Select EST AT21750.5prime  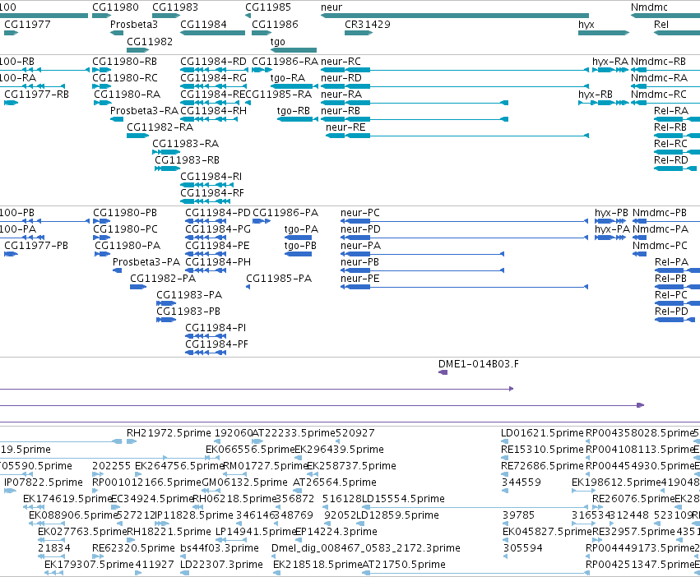[404, 565]
